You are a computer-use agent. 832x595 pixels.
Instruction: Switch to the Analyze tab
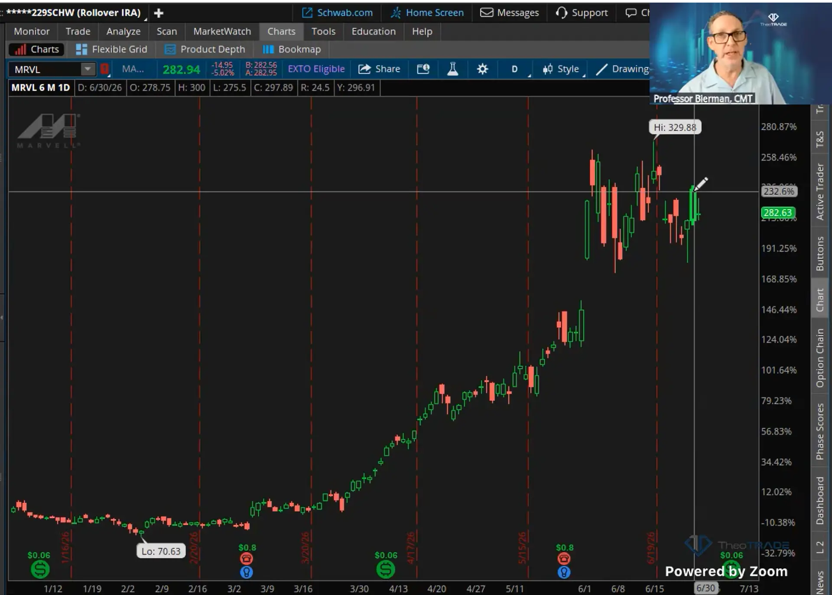point(123,32)
